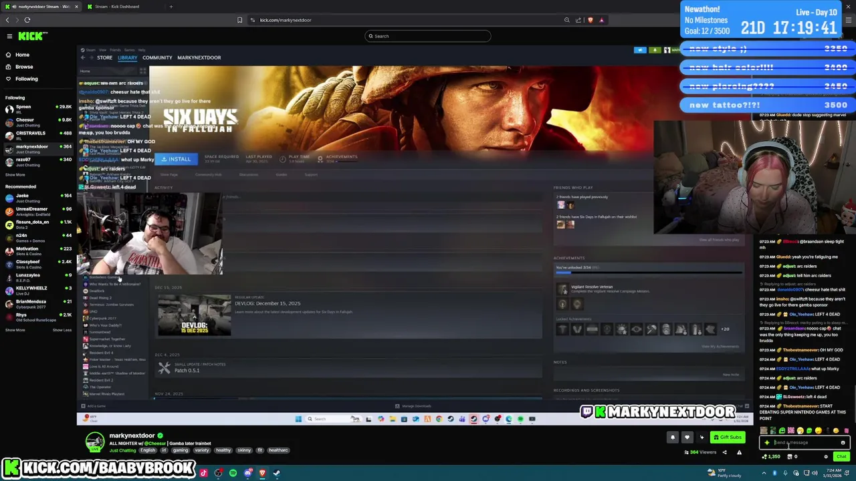The image size is (856, 481).
Task: Open fissure_dota_en recommended channel
Action: tap(38, 224)
